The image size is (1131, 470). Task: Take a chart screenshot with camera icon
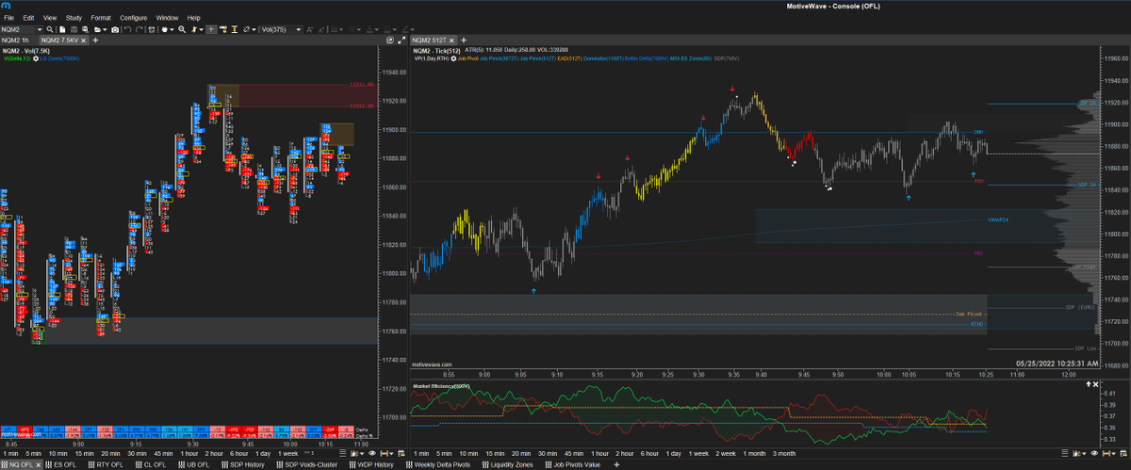(x=115, y=29)
